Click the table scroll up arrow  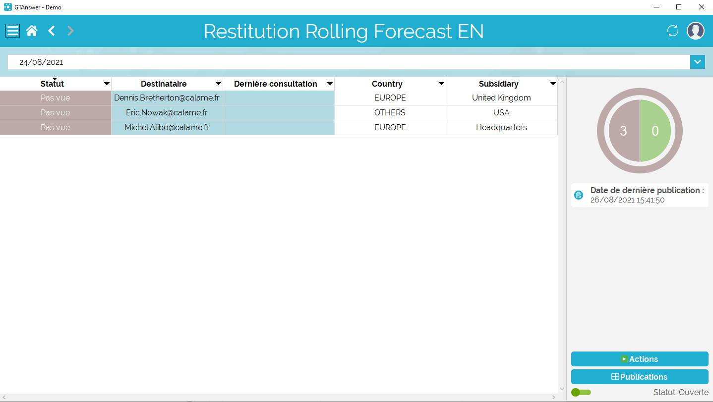point(562,82)
